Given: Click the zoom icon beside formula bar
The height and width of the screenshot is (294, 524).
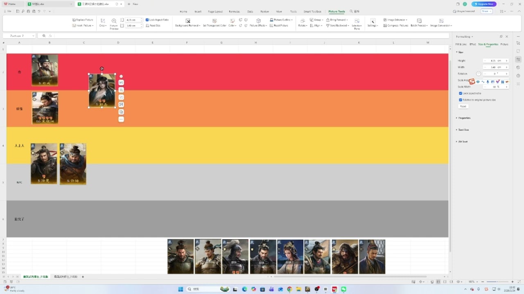Looking at the screenshot, I should coord(44,36).
